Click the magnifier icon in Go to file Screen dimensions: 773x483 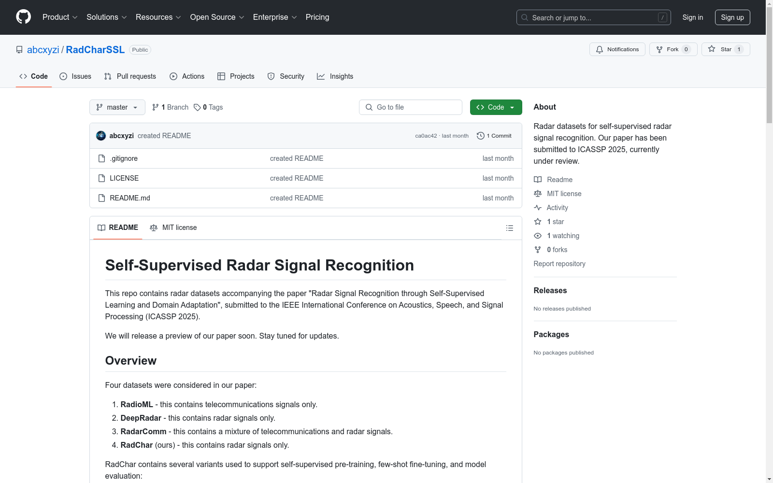(369, 107)
